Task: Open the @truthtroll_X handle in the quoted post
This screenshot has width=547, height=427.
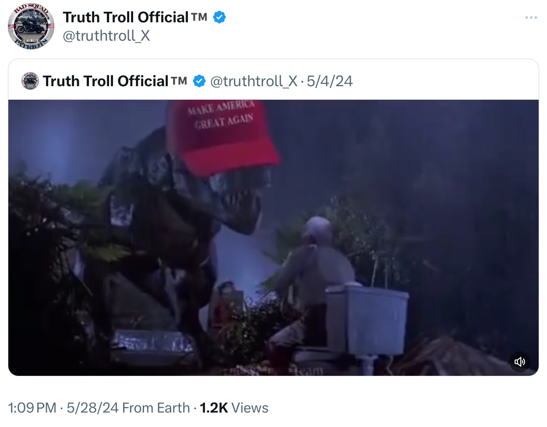Action: pyautogui.click(x=254, y=81)
